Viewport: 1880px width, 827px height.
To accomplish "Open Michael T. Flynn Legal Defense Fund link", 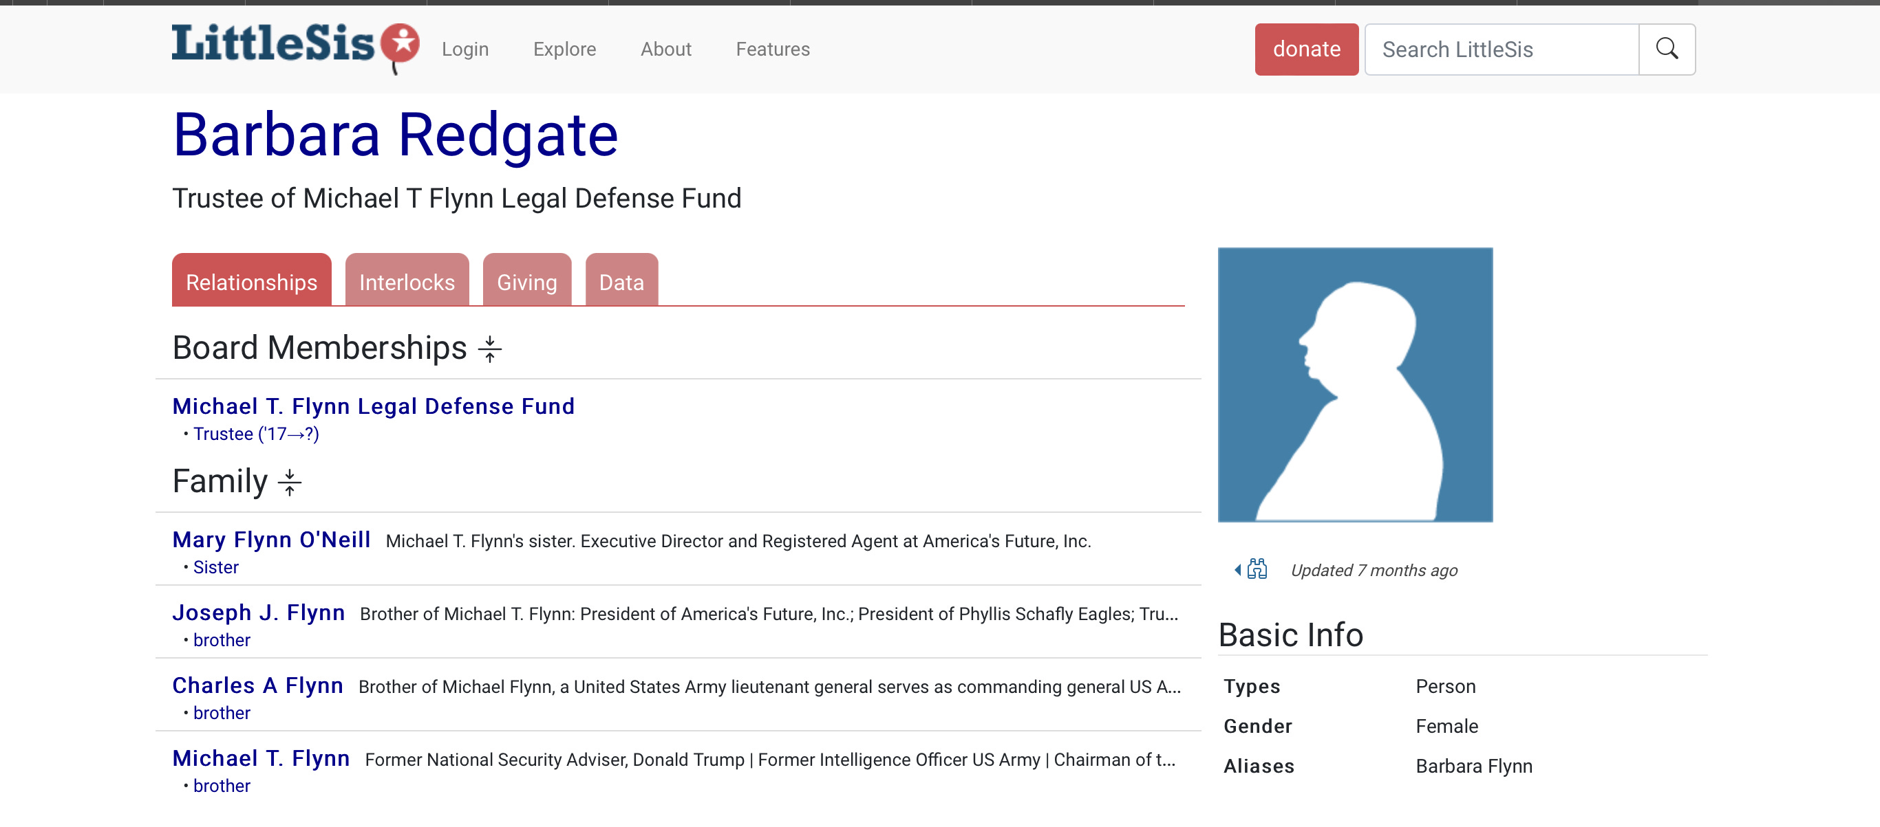I will 373,406.
